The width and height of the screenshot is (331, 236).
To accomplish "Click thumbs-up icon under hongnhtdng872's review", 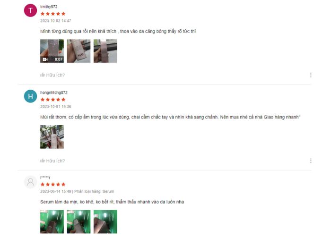I will [43, 160].
